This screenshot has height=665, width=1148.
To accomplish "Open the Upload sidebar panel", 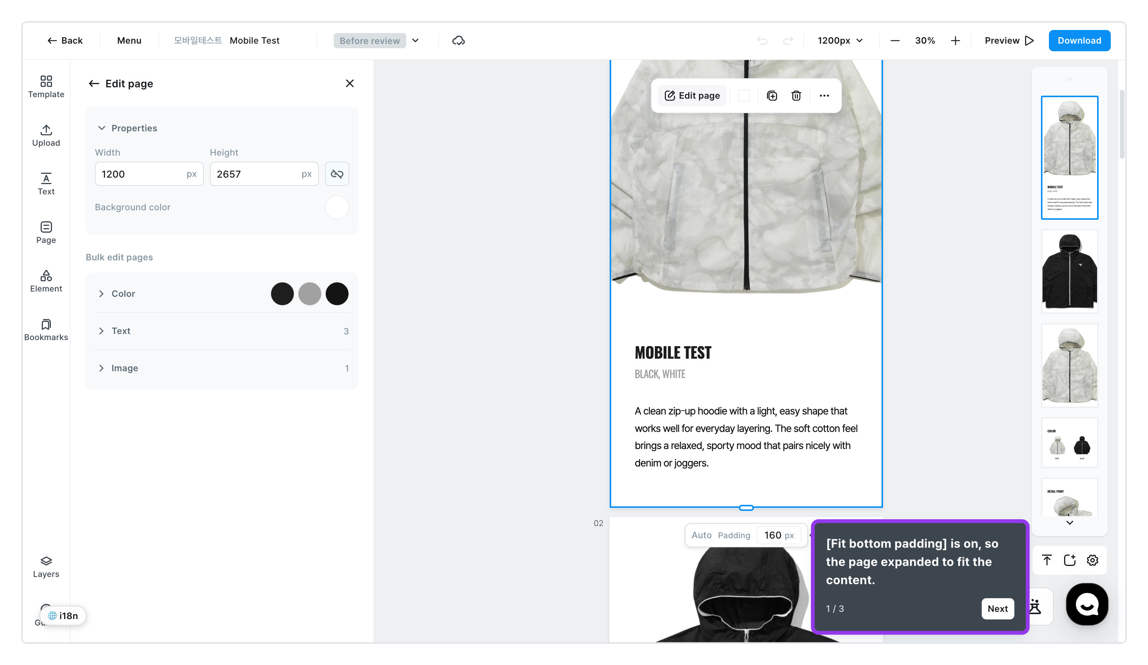I will point(46,135).
